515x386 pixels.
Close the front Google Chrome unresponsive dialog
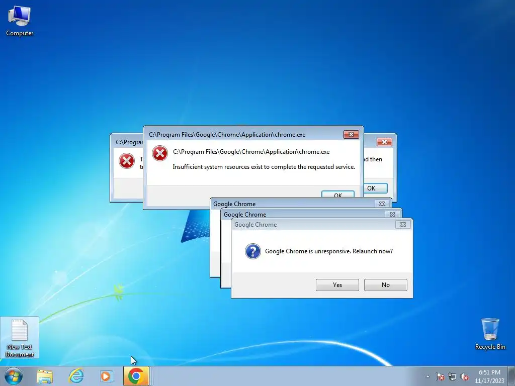[403, 225]
